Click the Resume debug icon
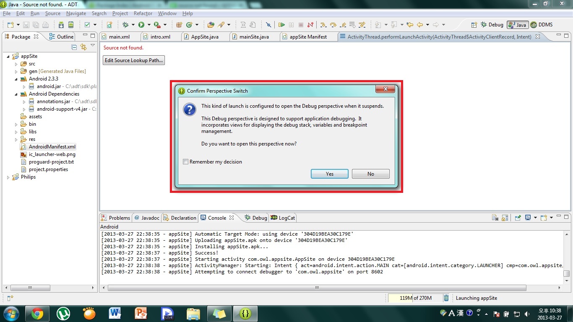Screen dimensions: 573x322 (282, 25)
